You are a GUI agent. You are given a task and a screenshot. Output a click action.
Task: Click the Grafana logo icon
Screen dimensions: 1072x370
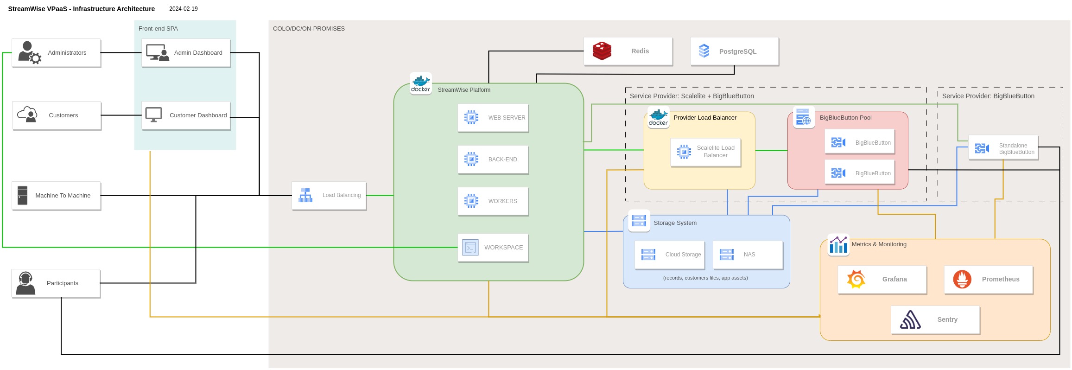[856, 279]
